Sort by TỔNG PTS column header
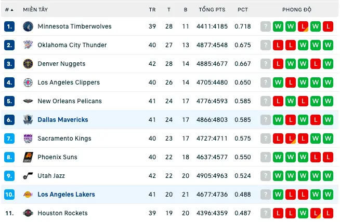Image resolution: width=340 pixels, height=222 pixels. coord(212,10)
